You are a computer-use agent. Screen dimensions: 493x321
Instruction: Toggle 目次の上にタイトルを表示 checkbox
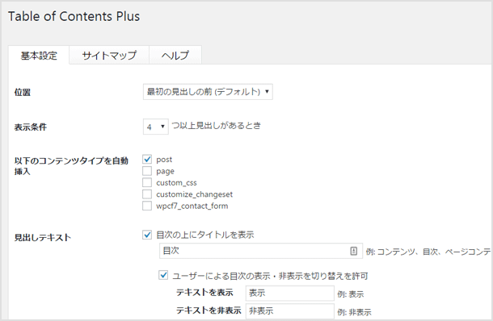point(147,235)
